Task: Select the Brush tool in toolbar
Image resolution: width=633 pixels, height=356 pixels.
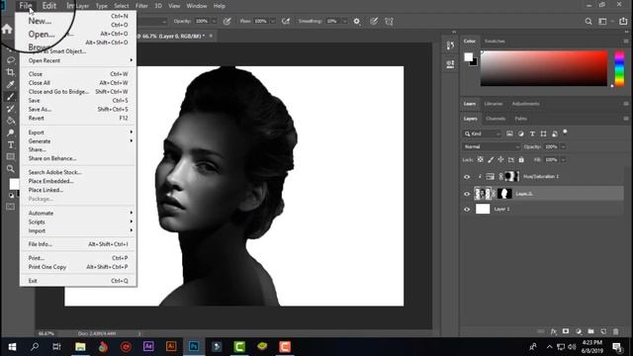Action: (11, 97)
